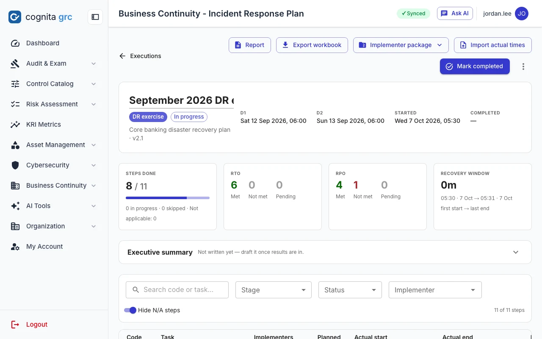Image resolution: width=542 pixels, height=339 pixels.
Task: Click the RPO Not met count 1
Action: coord(356,185)
